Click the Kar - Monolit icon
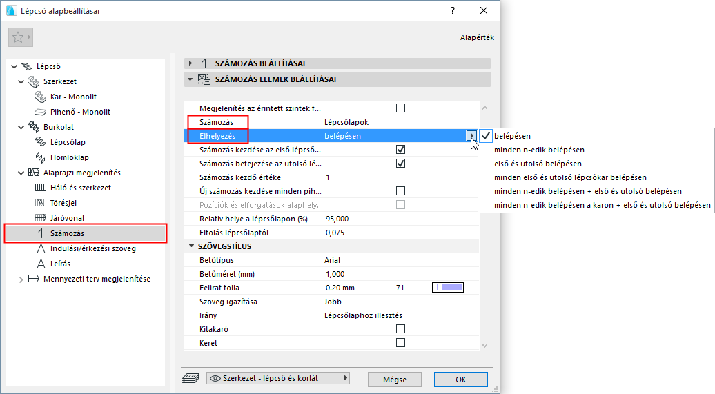Screen dimensions: 715x394 [x=41, y=97]
